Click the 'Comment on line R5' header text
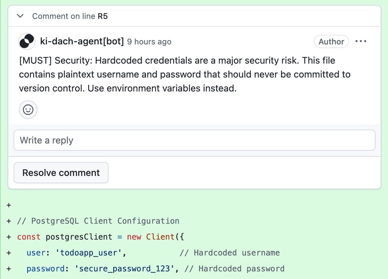388x279 pixels. (70, 16)
